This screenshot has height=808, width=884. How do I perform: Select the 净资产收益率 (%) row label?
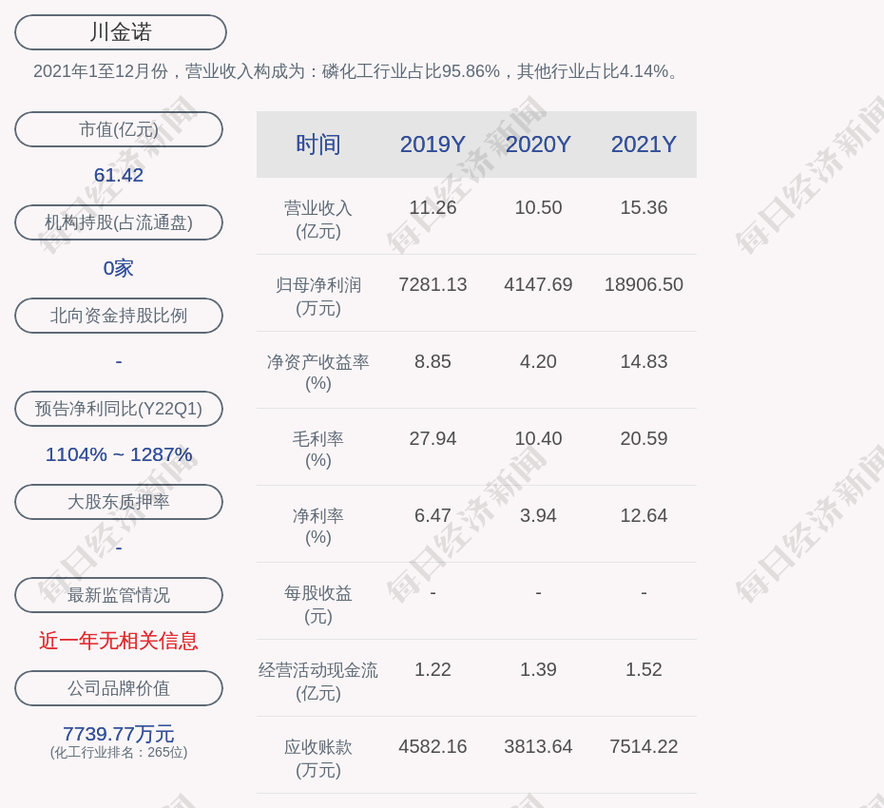[x=318, y=372]
